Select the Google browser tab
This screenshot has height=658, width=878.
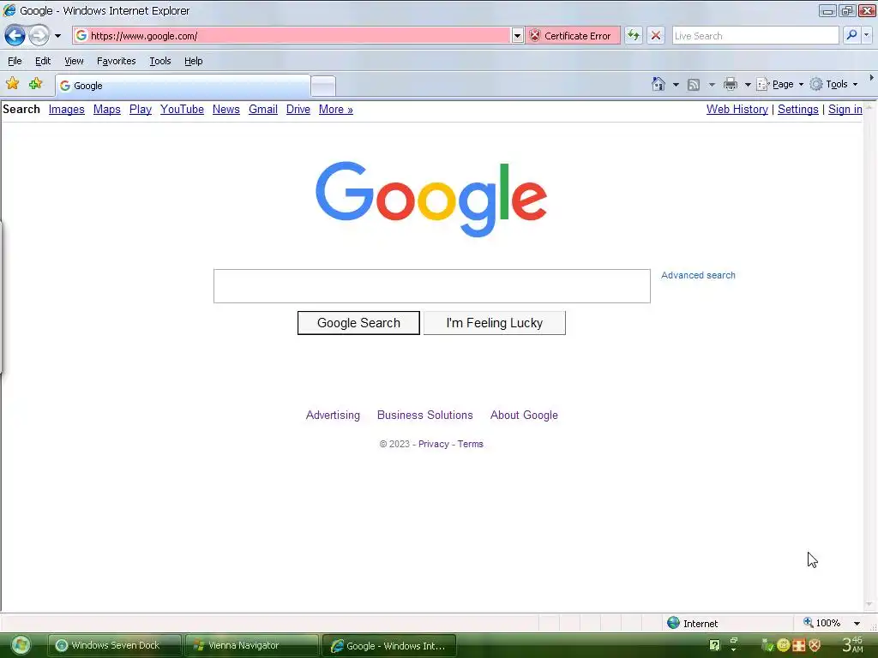[x=183, y=86]
